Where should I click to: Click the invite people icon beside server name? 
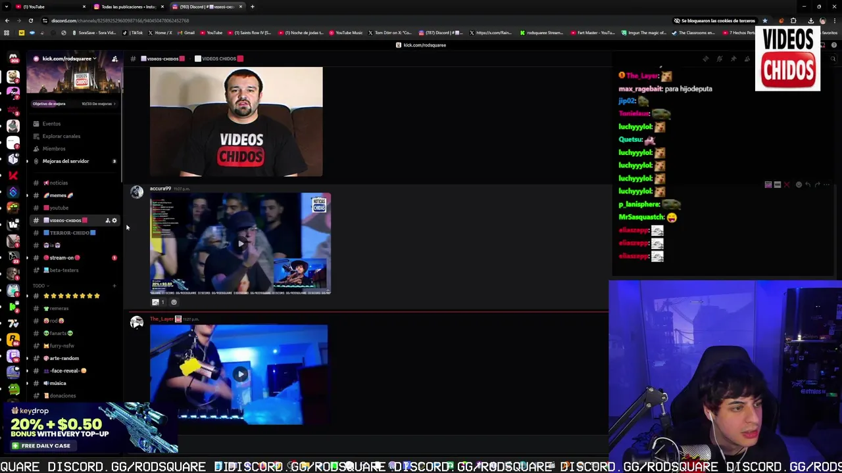(114, 58)
